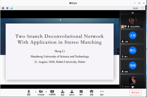The width and height of the screenshot is (147, 97).
Task: Open the chat bubble icon
Action: click(81, 93)
